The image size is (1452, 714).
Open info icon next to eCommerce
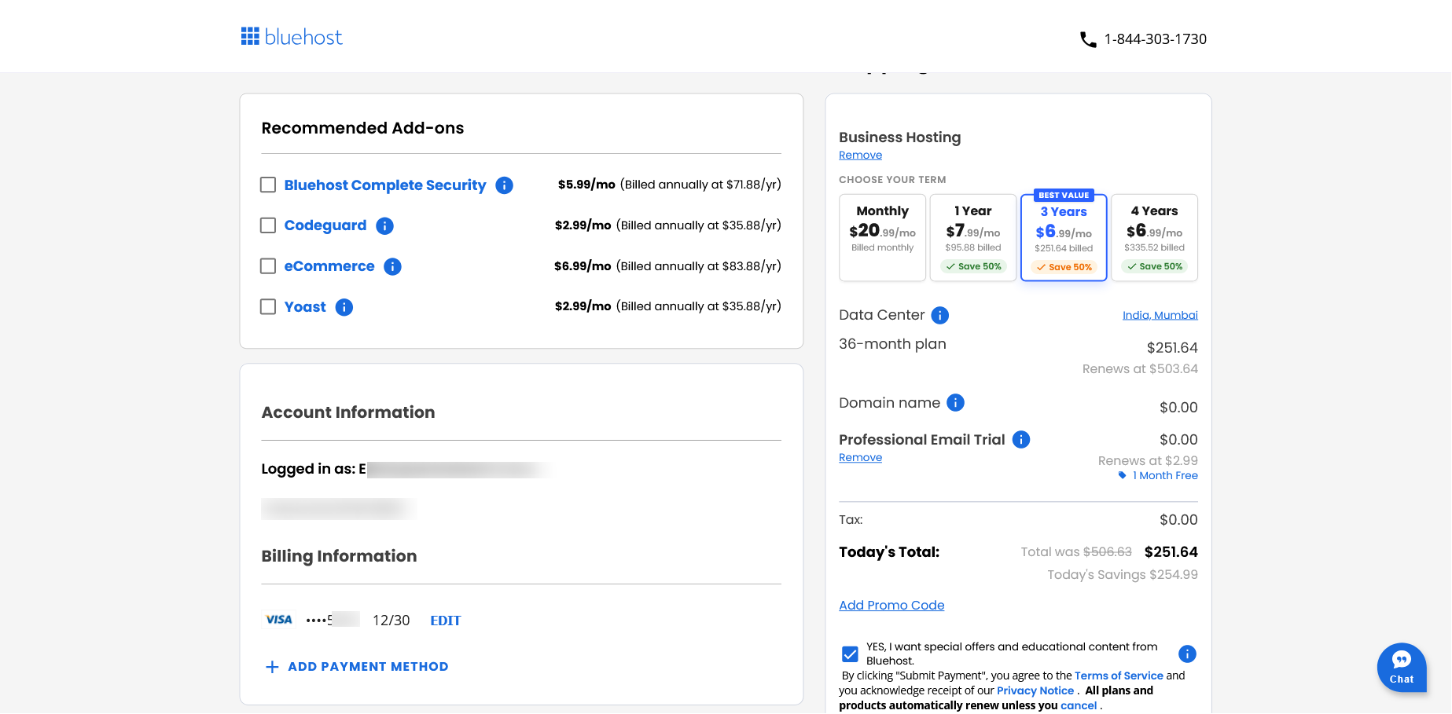tap(392, 267)
